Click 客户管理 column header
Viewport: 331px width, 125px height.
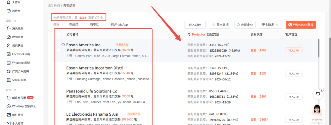click(x=291, y=34)
